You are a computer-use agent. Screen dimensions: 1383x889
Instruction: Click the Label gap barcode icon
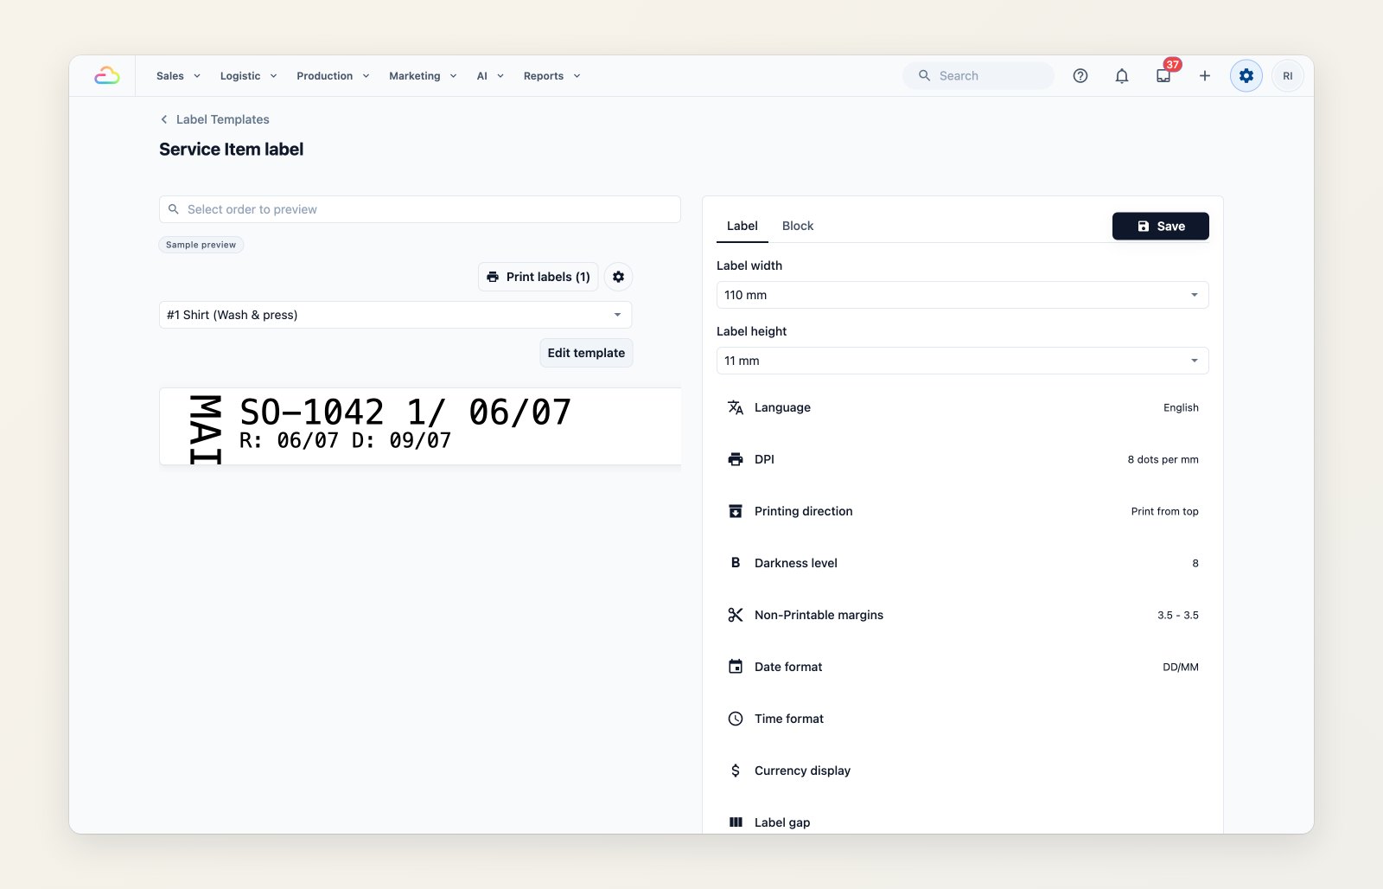point(736,822)
